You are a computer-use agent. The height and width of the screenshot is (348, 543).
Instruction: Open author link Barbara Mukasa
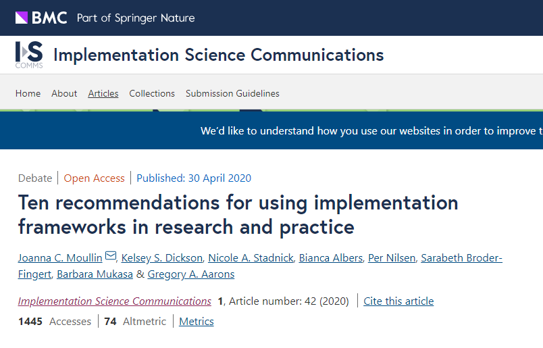click(x=95, y=274)
